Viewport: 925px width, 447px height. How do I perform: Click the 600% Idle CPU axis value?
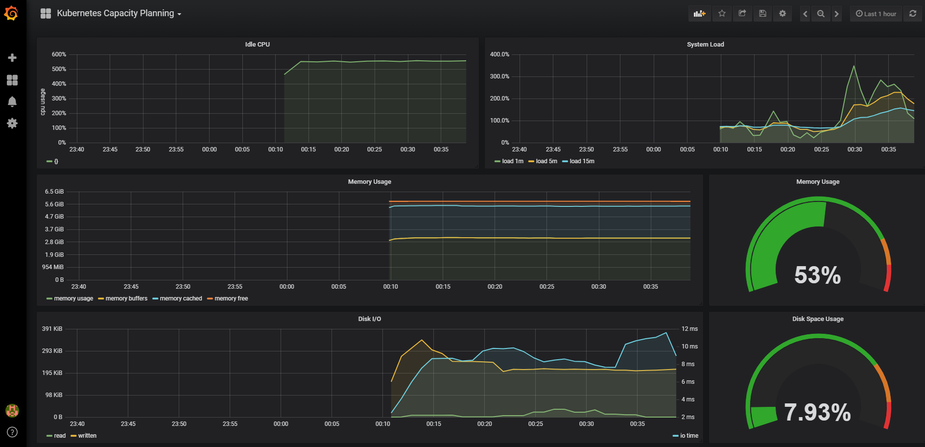[59, 54]
